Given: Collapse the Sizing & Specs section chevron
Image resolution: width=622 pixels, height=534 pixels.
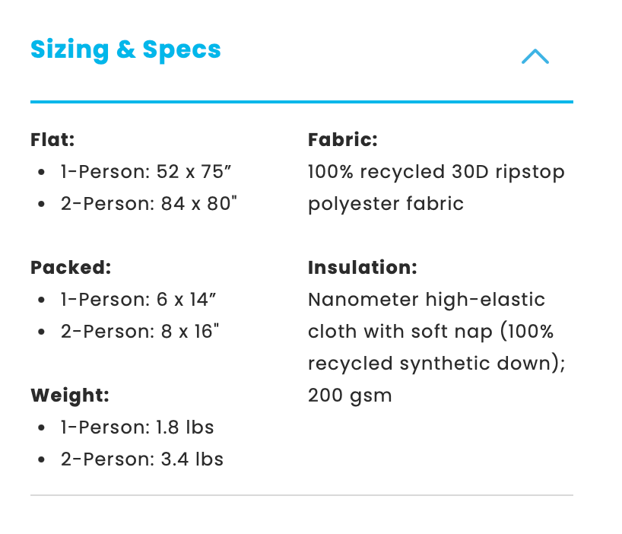Looking at the screenshot, I should point(535,56).
